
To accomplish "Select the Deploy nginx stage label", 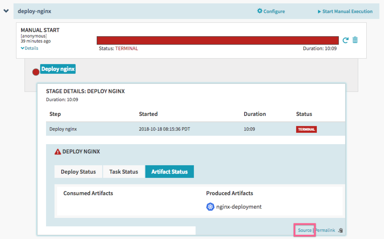I will point(58,69).
